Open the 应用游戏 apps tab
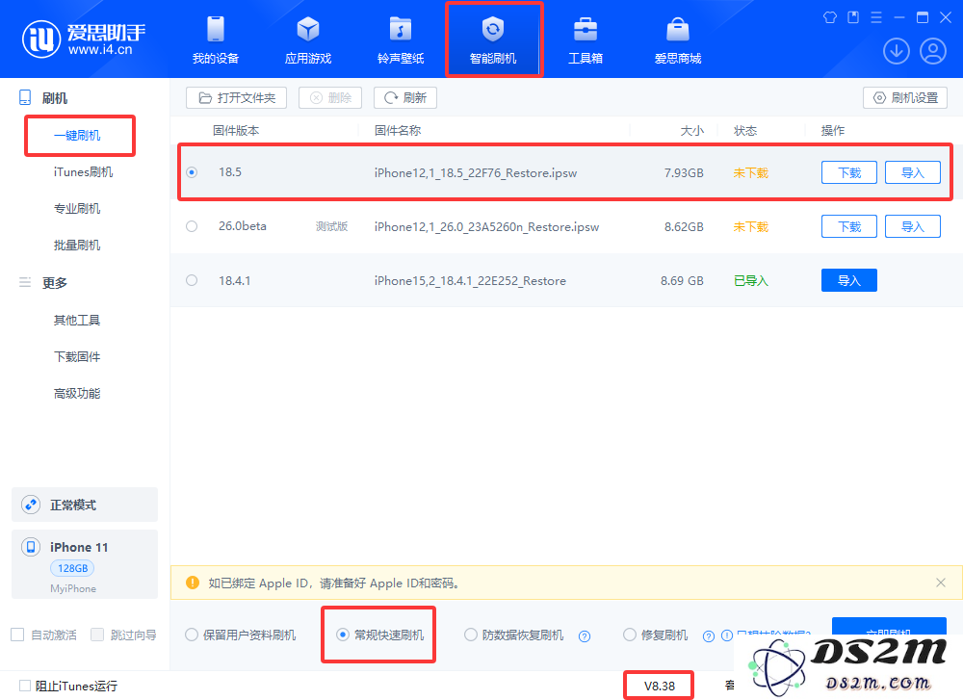 click(308, 40)
